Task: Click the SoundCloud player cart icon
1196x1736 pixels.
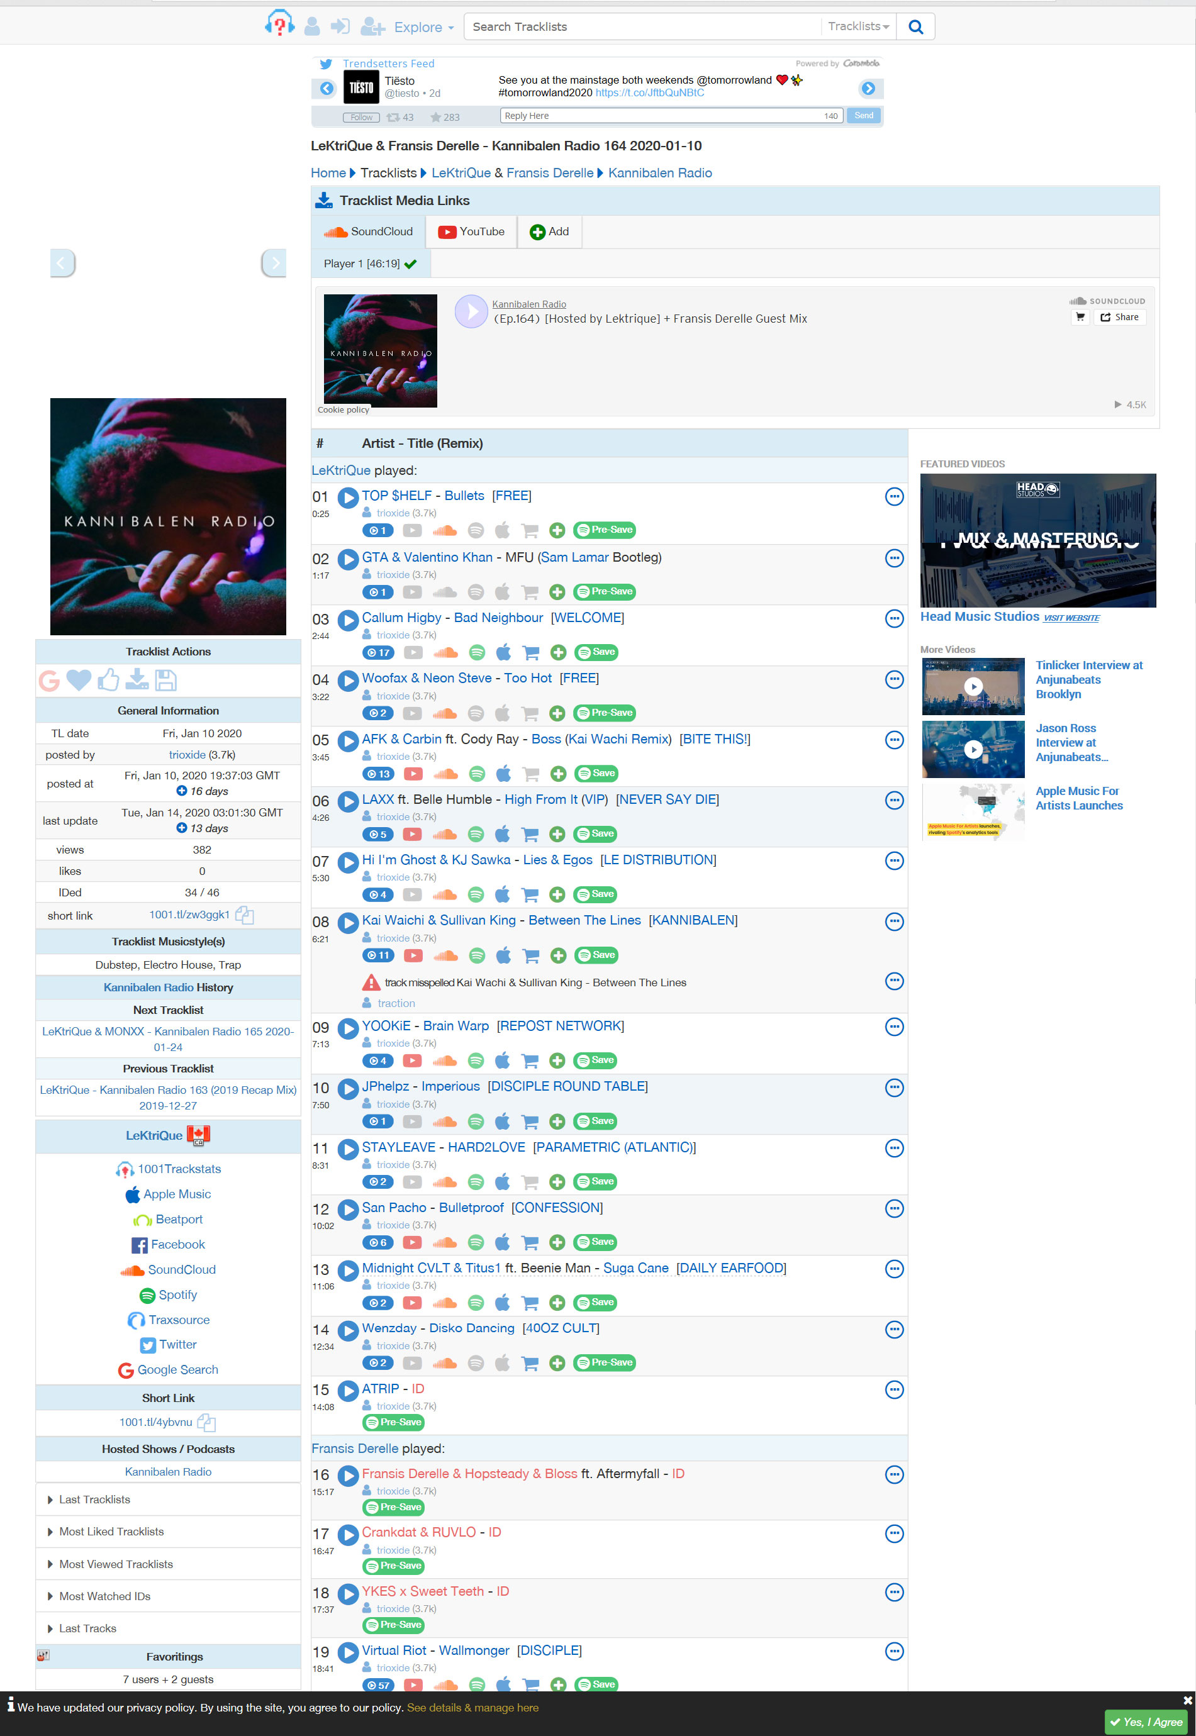Action: click(x=1080, y=317)
